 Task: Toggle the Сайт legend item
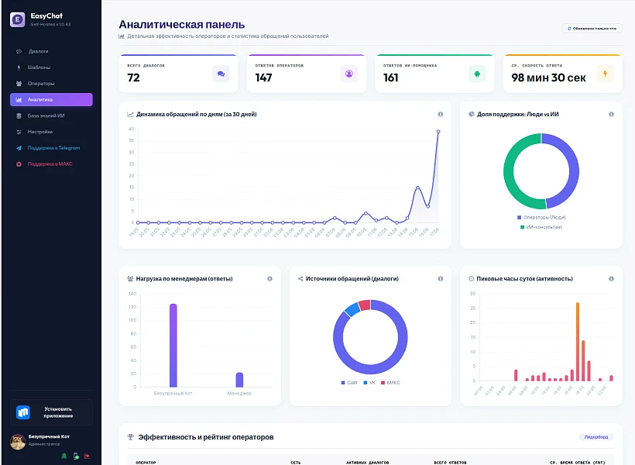tap(349, 383)
